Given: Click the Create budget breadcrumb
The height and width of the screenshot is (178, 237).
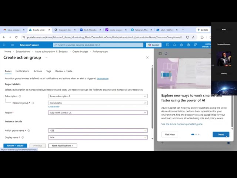Looking at the screenshot, I should coord(80,52).
